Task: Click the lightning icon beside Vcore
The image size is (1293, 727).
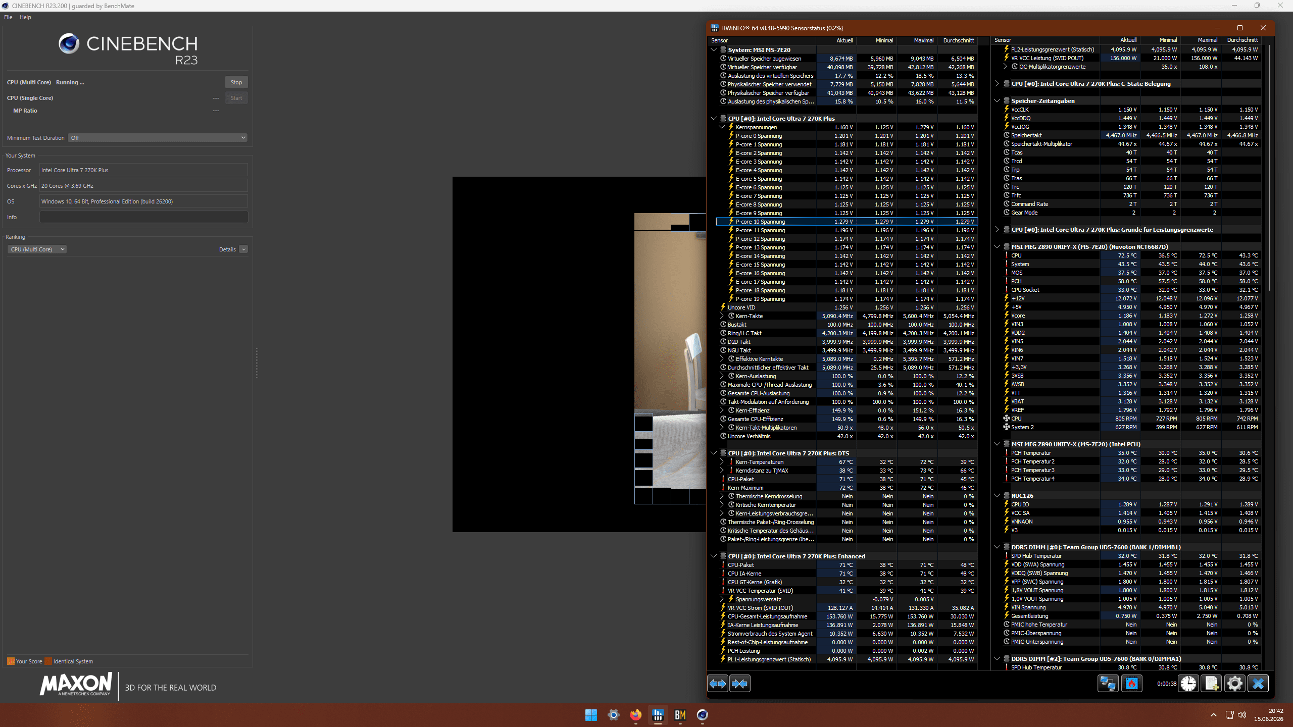Action: click(1006, 316)
